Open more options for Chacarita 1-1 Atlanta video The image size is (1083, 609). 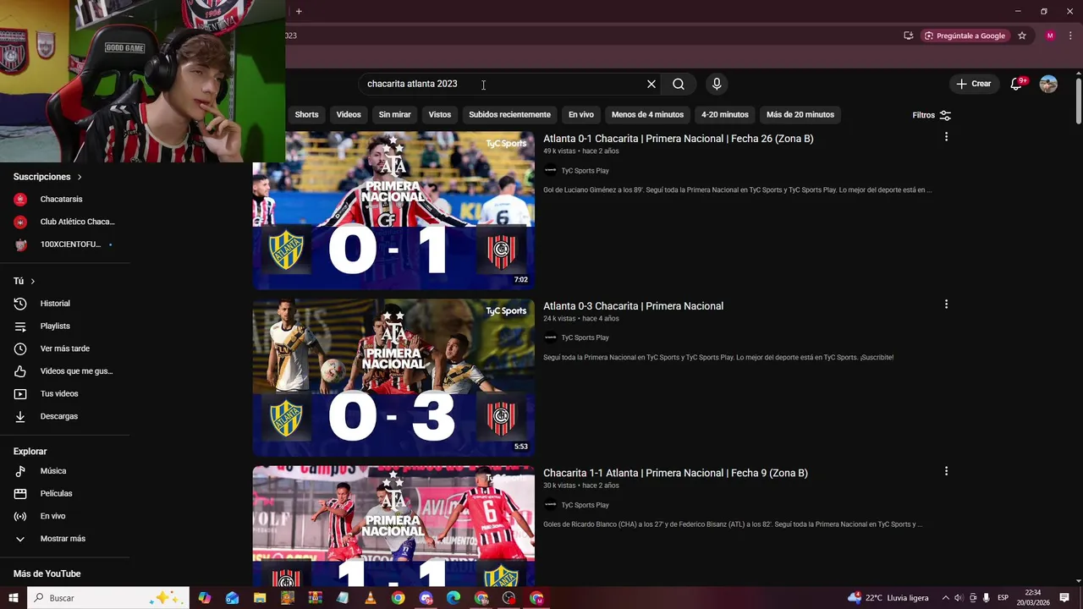(946, 471)
